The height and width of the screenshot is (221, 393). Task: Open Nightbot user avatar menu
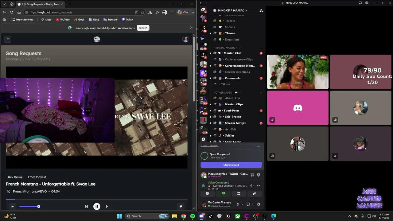(x=185, y=39)
